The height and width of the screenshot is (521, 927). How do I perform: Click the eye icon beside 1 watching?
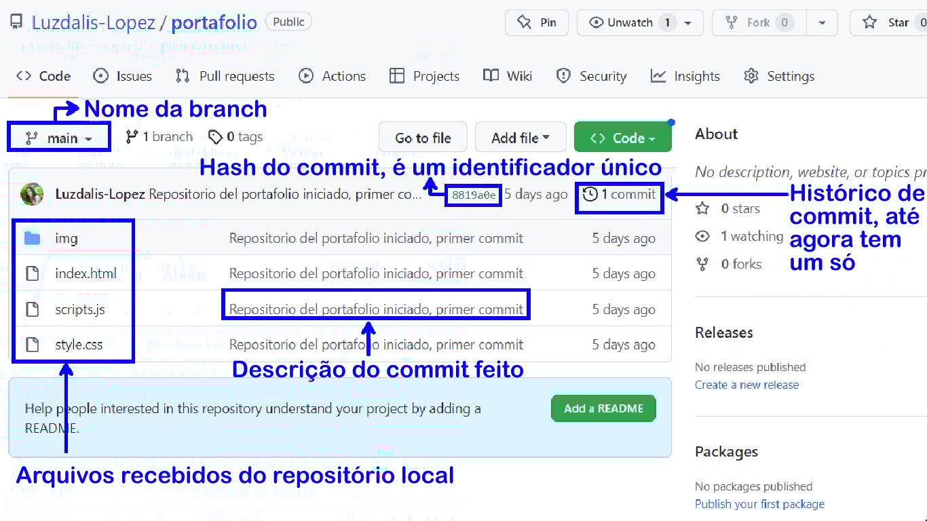tap(702, 236)
